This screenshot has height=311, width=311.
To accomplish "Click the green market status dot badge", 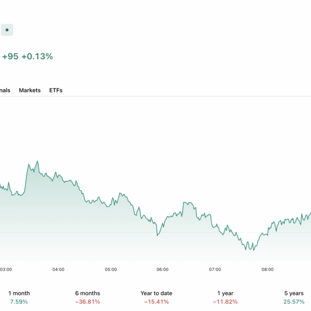I will point(7,30).
